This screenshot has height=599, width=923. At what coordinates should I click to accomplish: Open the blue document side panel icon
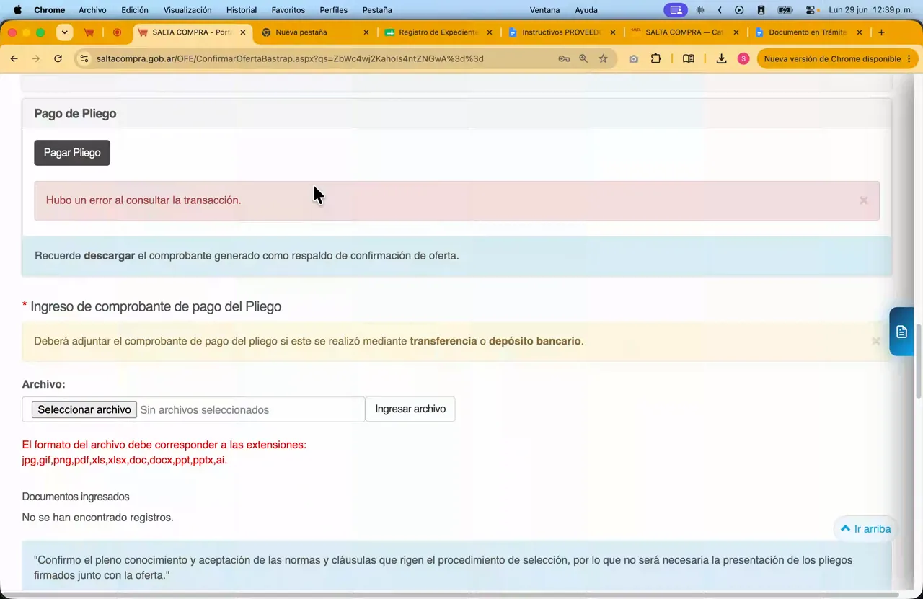(x=901, y=332)
